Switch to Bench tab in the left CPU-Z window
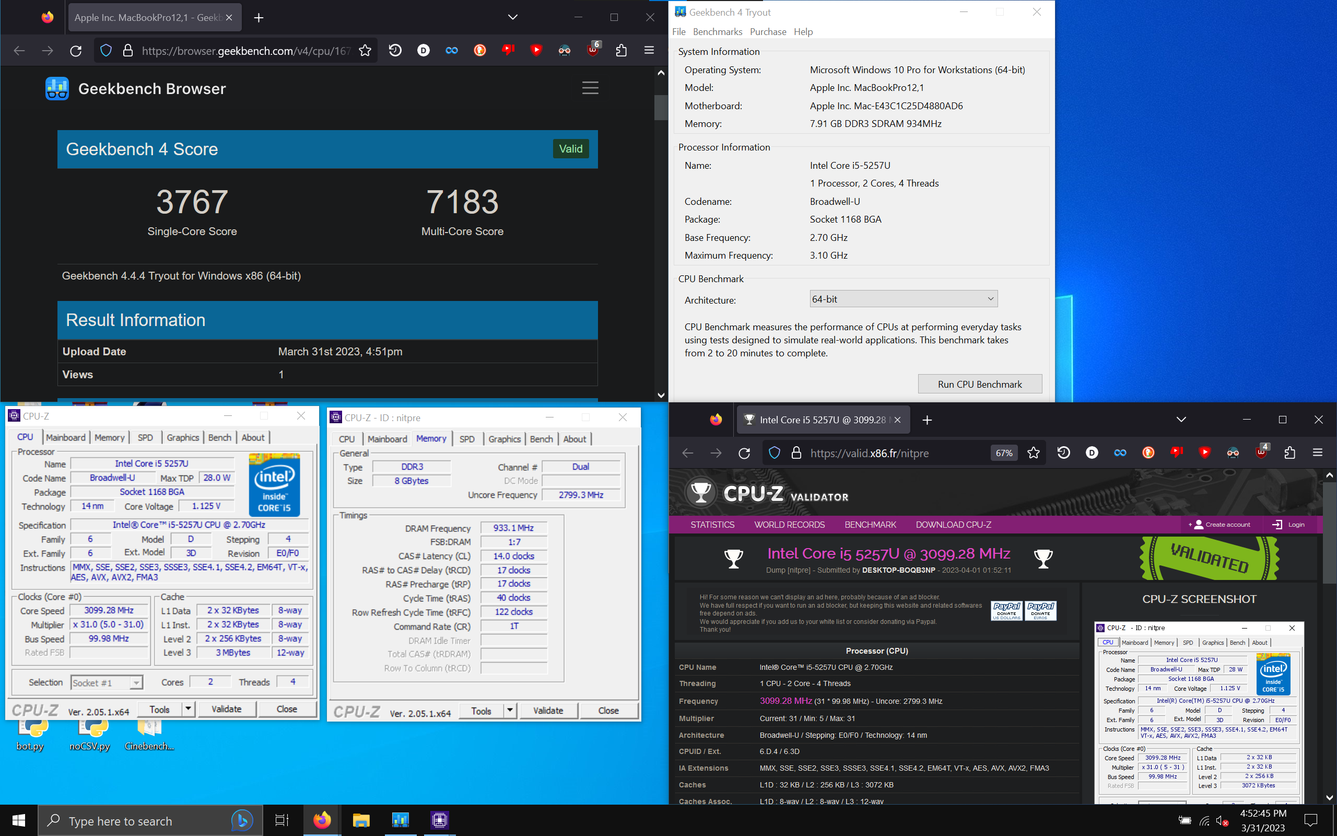 (220, 437)
